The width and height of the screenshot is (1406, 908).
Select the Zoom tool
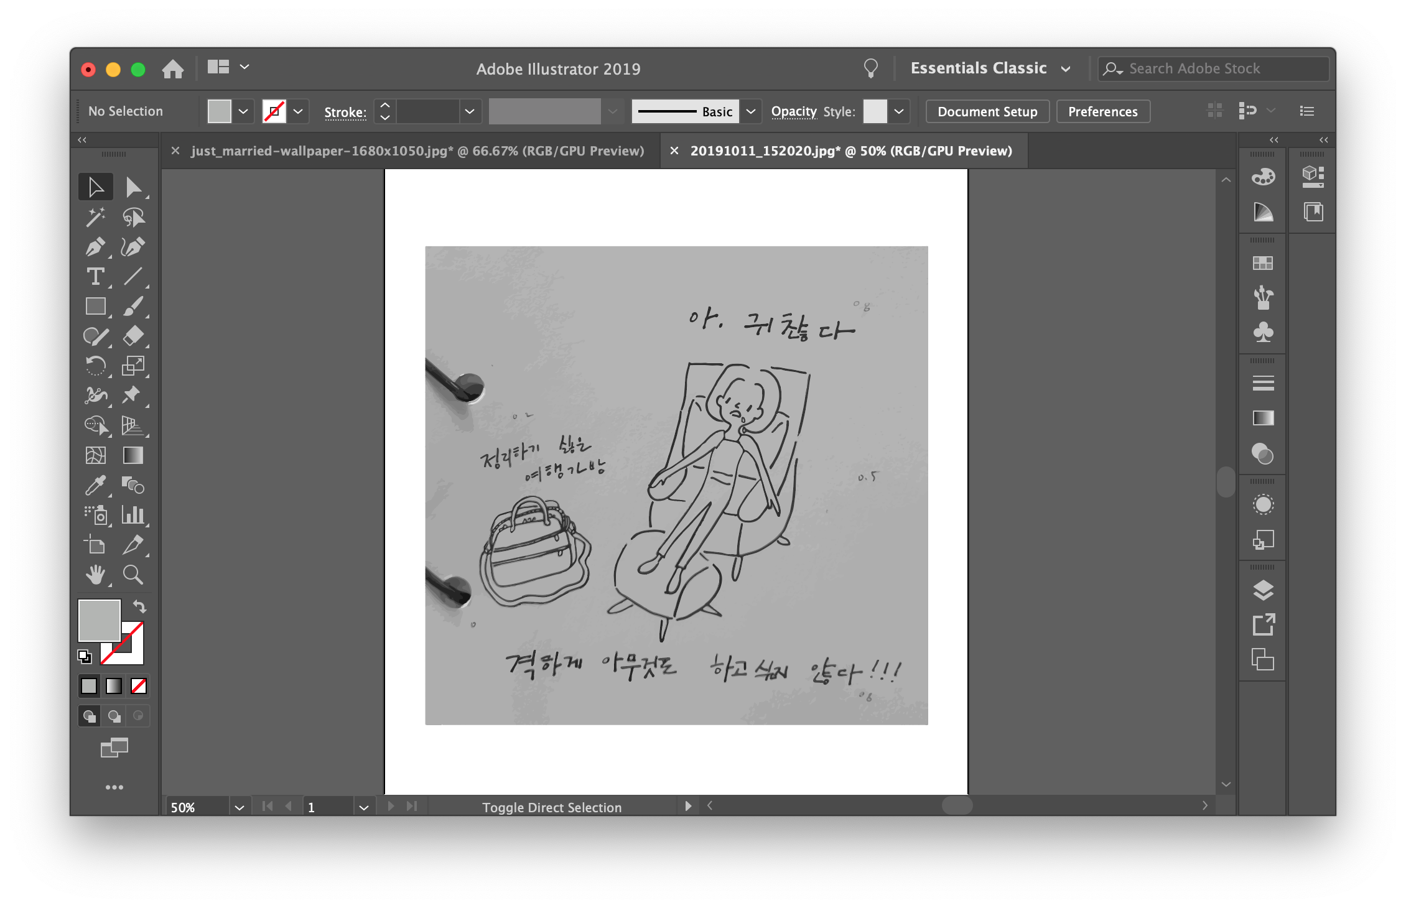click(133, 575)
